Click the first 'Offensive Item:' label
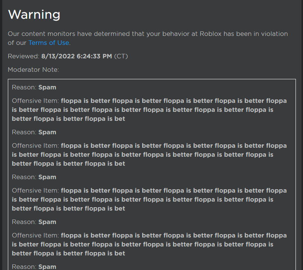Image resolution: width=303 pixels, height=270 pixels. (36, 101)
